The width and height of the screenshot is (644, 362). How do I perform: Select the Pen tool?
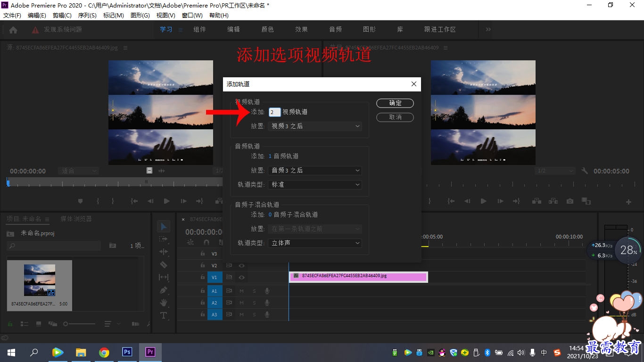coord(164,290)
